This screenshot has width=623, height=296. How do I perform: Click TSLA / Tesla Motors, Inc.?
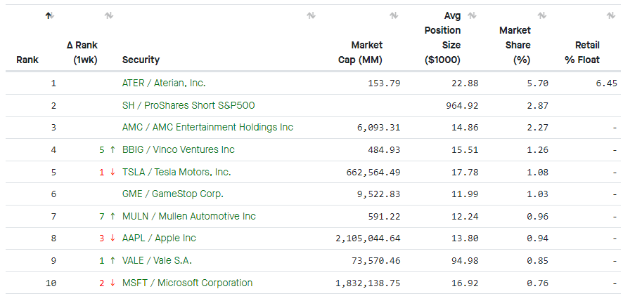(176, 172)
